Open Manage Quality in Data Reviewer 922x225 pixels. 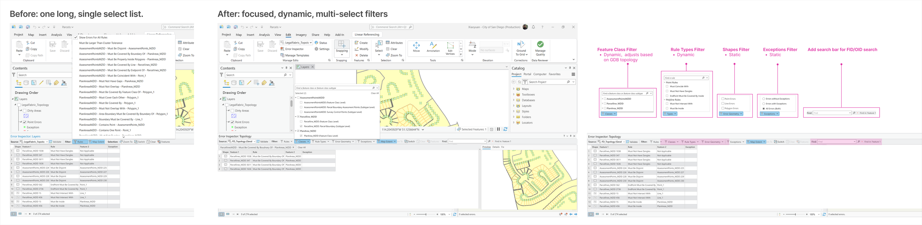pyautogui.click(x=540, y=48)
